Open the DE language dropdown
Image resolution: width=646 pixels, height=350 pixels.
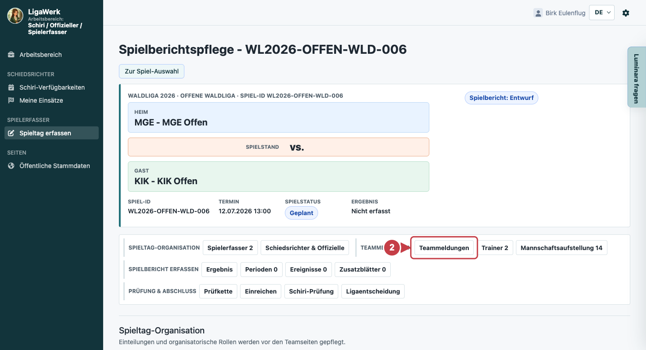[x=602, y=13]
